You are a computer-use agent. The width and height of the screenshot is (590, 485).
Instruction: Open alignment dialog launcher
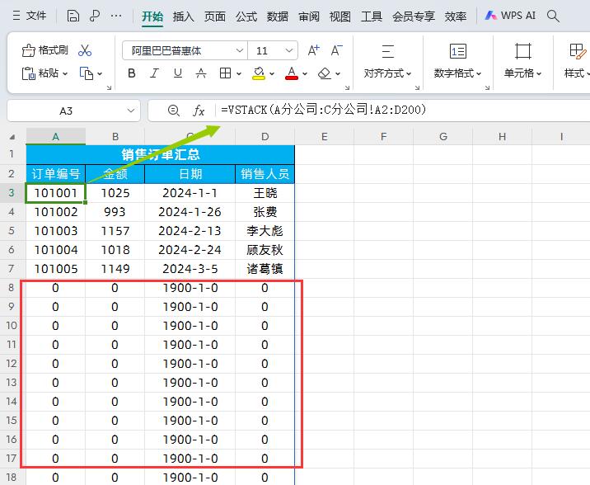[x=417, y=87]
